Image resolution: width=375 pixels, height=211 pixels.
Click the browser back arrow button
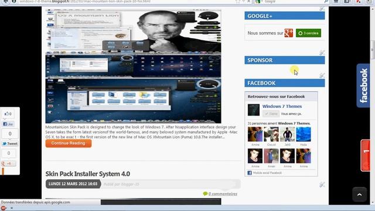pyautogui.click(x=6, y=1)
